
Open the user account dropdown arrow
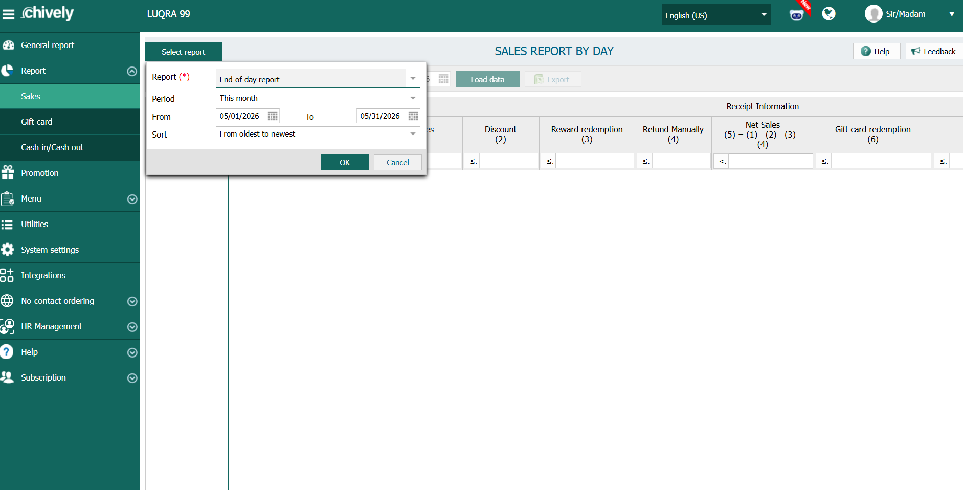tap(952, 14)
